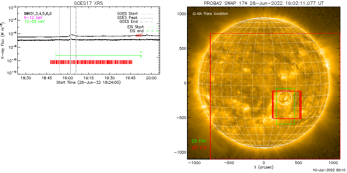Click the Start Time (28-Jun-22 18:24:00) axis label
This screenshot has height=173, width=347.
[88, 82]
